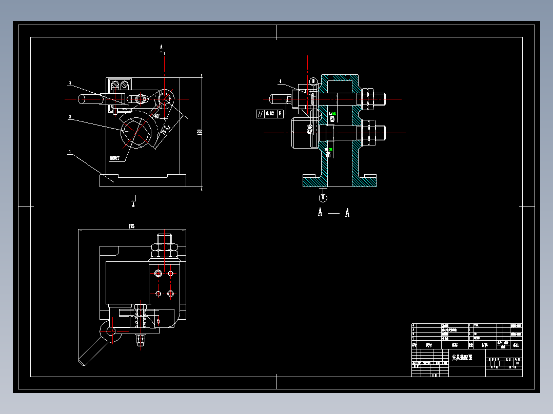Click the bottom section arrow letter A
The image size is (553, 414).
[133, 204]
